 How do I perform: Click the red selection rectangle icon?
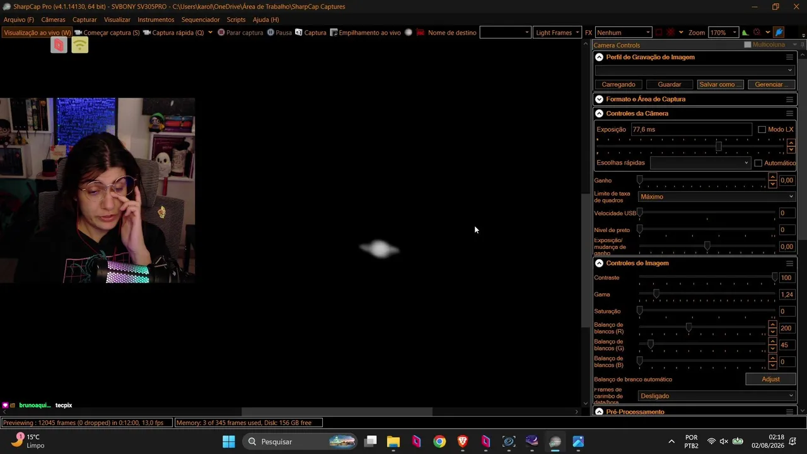[659, 32]
